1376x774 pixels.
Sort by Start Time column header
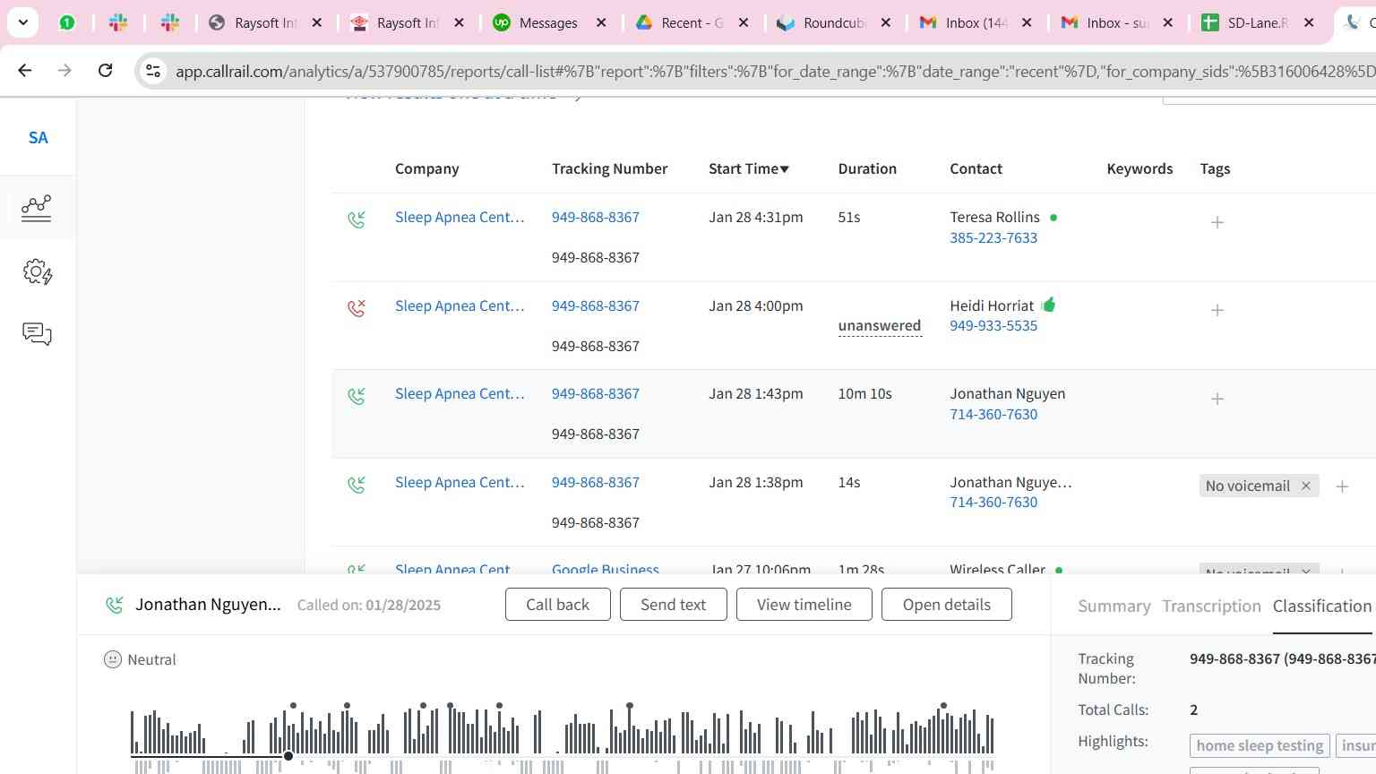pos(749,168)
